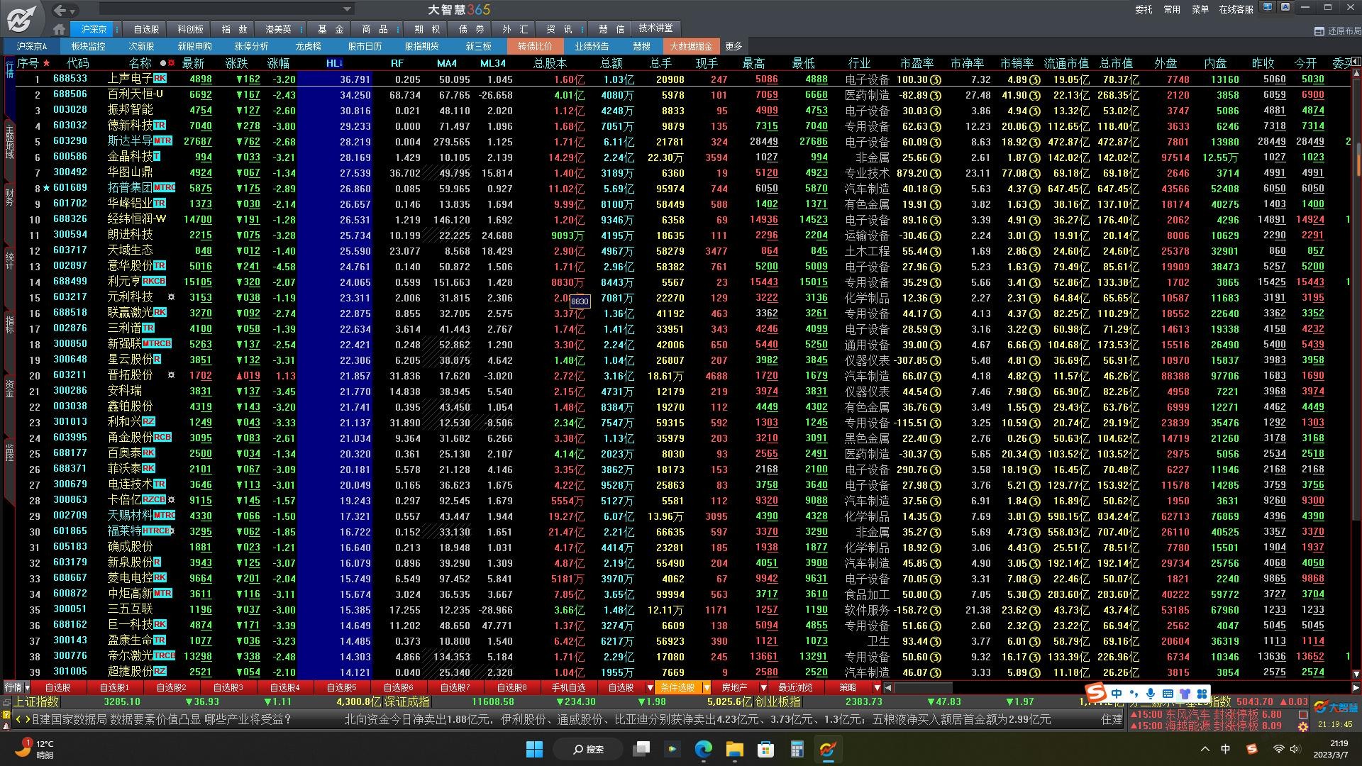Click the gear marker next to 元利科技
Screen dimensions: 1362x766
click(171, 297)
